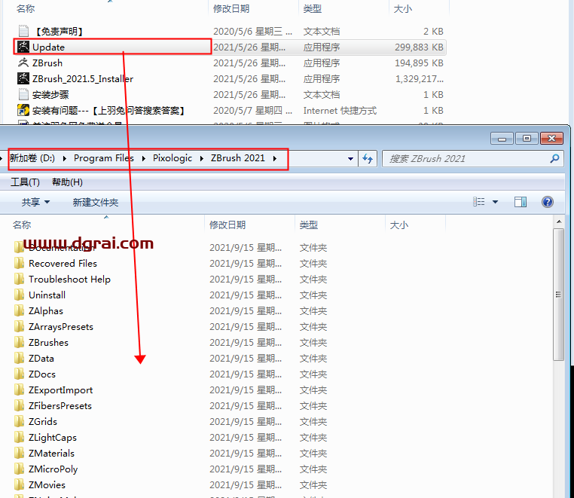574x498 pixels.
Task: Expand the 共享 dropdown menu
Action: click(x=35, y=202)
